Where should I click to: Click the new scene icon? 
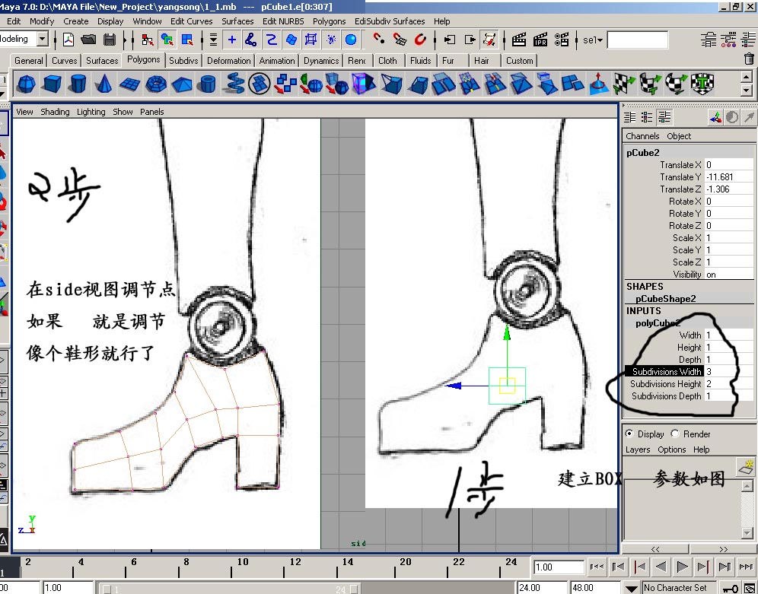tap(68, 39)
